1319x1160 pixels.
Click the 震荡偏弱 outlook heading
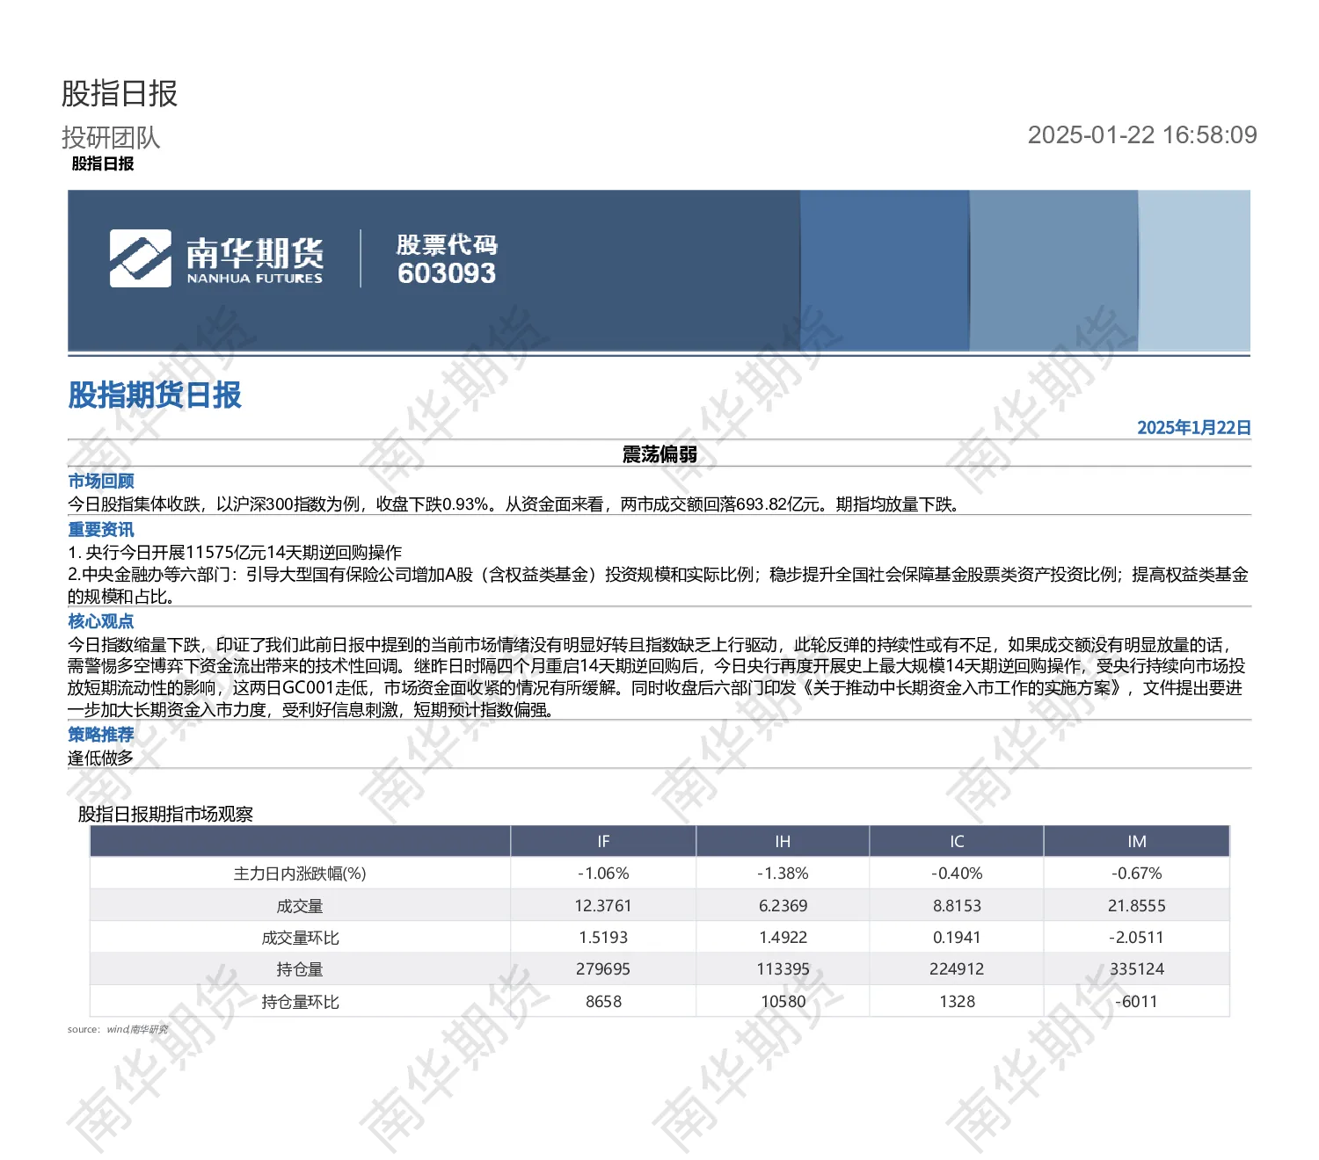click(659, 454)
